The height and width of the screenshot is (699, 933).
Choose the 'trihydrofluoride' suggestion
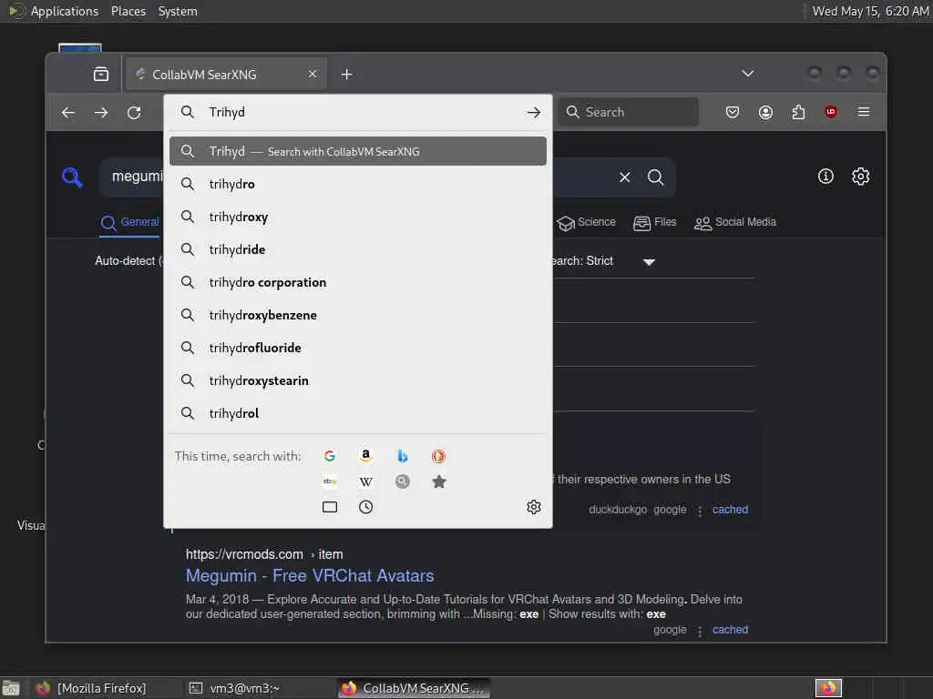click(357, 348)
